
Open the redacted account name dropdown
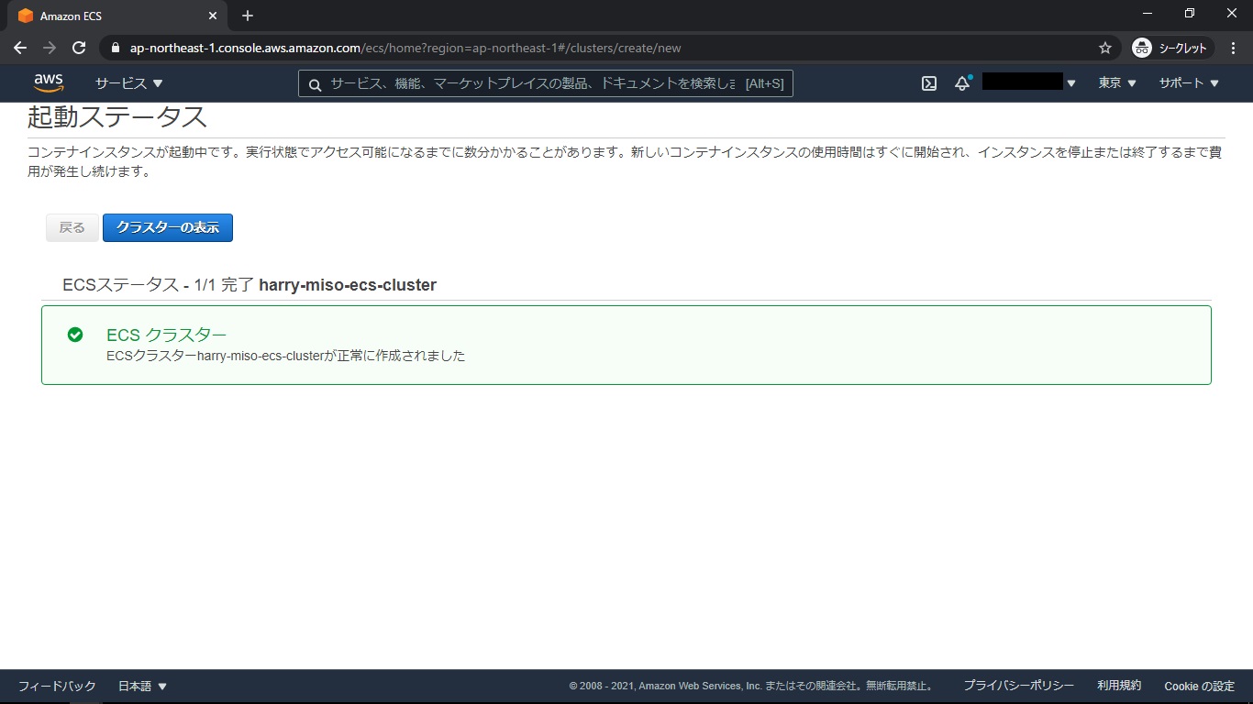pos(1028,83)
